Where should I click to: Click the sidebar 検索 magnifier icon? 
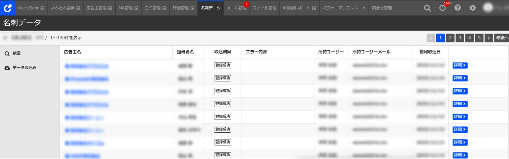(7, 54)
